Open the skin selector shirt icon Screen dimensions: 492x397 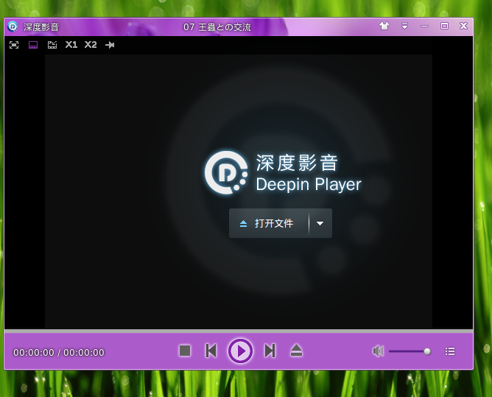(x=384, y=26)
